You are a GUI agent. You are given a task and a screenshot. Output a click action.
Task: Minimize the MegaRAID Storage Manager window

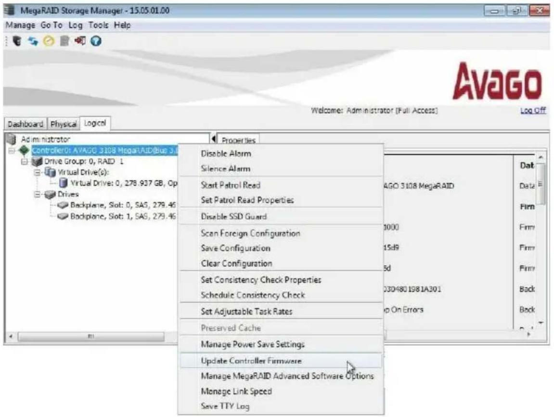[x=494, y=11]
